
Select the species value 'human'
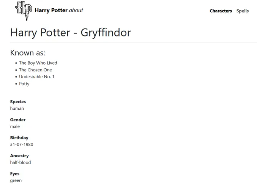(17, 109)
